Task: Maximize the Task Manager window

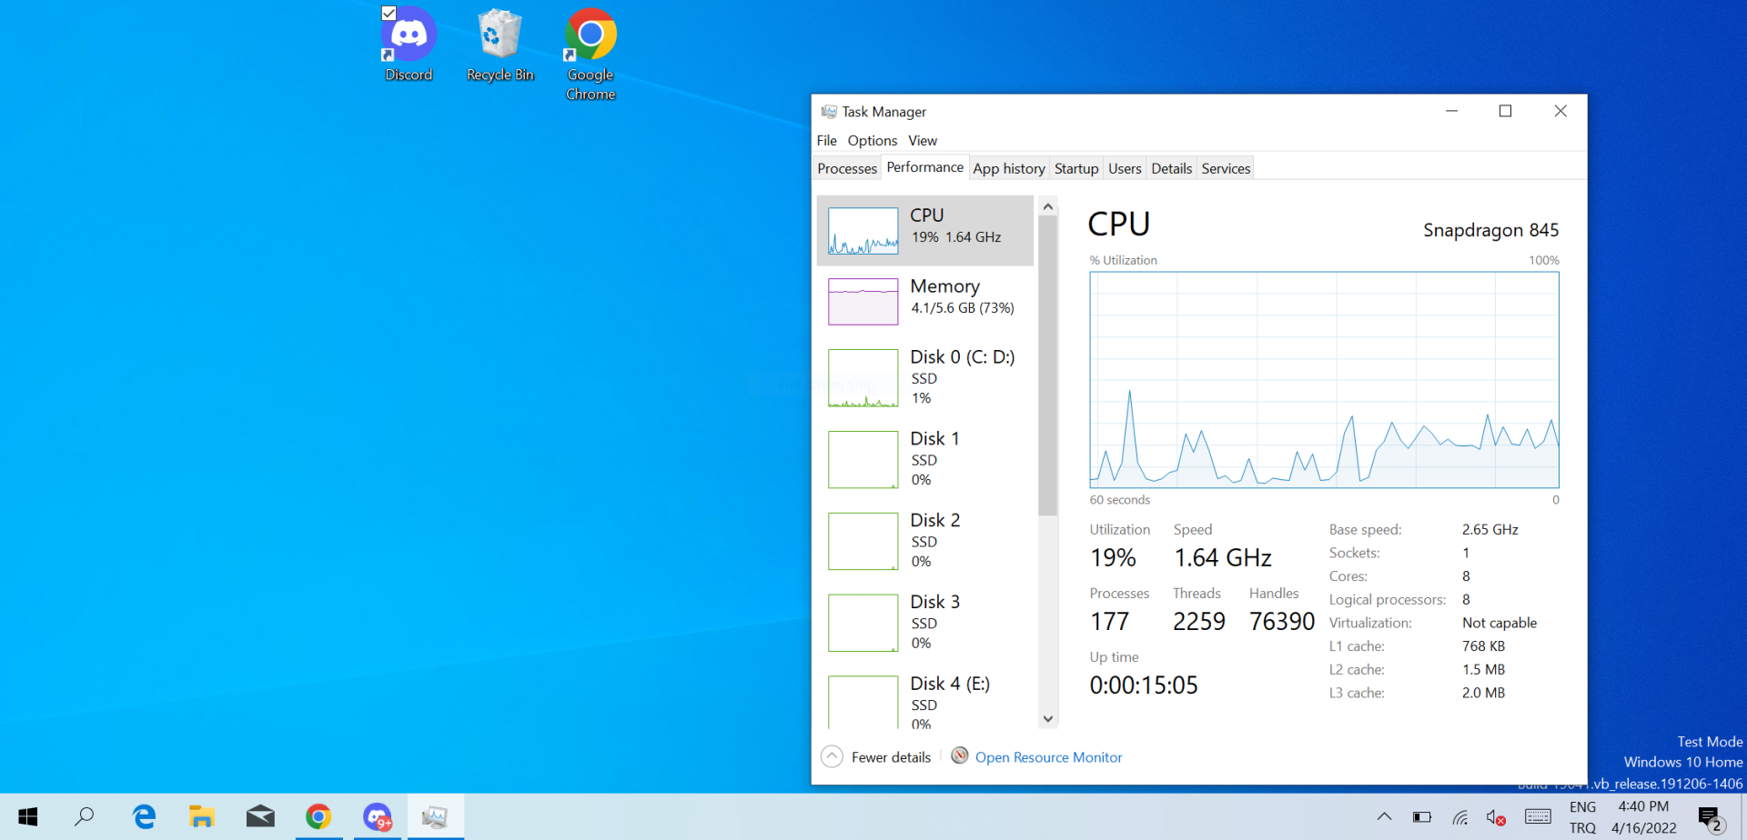Action: (1505, 111)
